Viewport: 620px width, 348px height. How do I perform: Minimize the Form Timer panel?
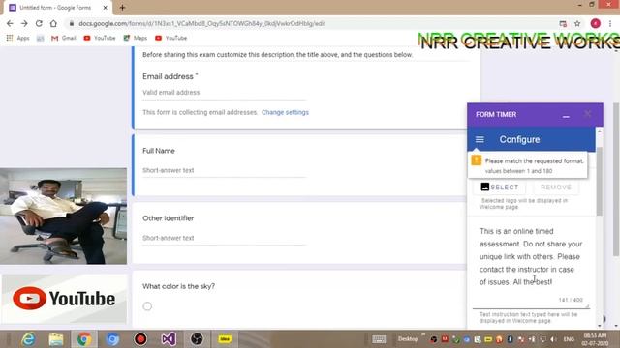(566, 116)
